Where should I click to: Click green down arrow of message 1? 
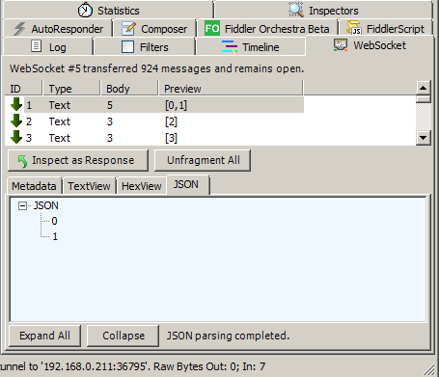click(x=16, y=104)
